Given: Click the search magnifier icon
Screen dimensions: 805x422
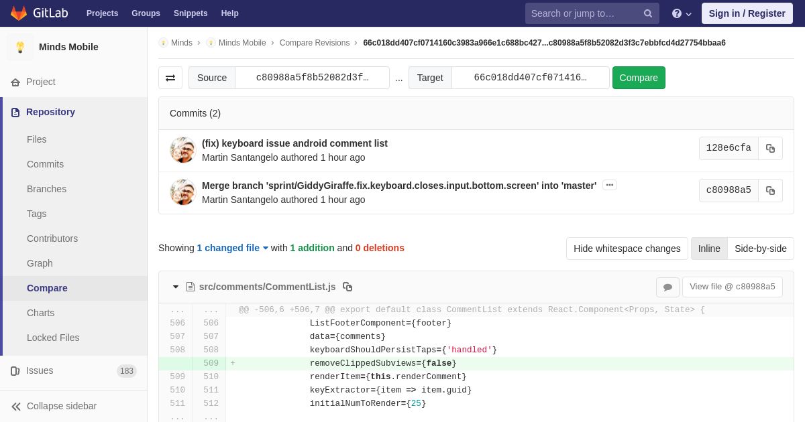Looking at the screenshot, I should click(648, 13).
